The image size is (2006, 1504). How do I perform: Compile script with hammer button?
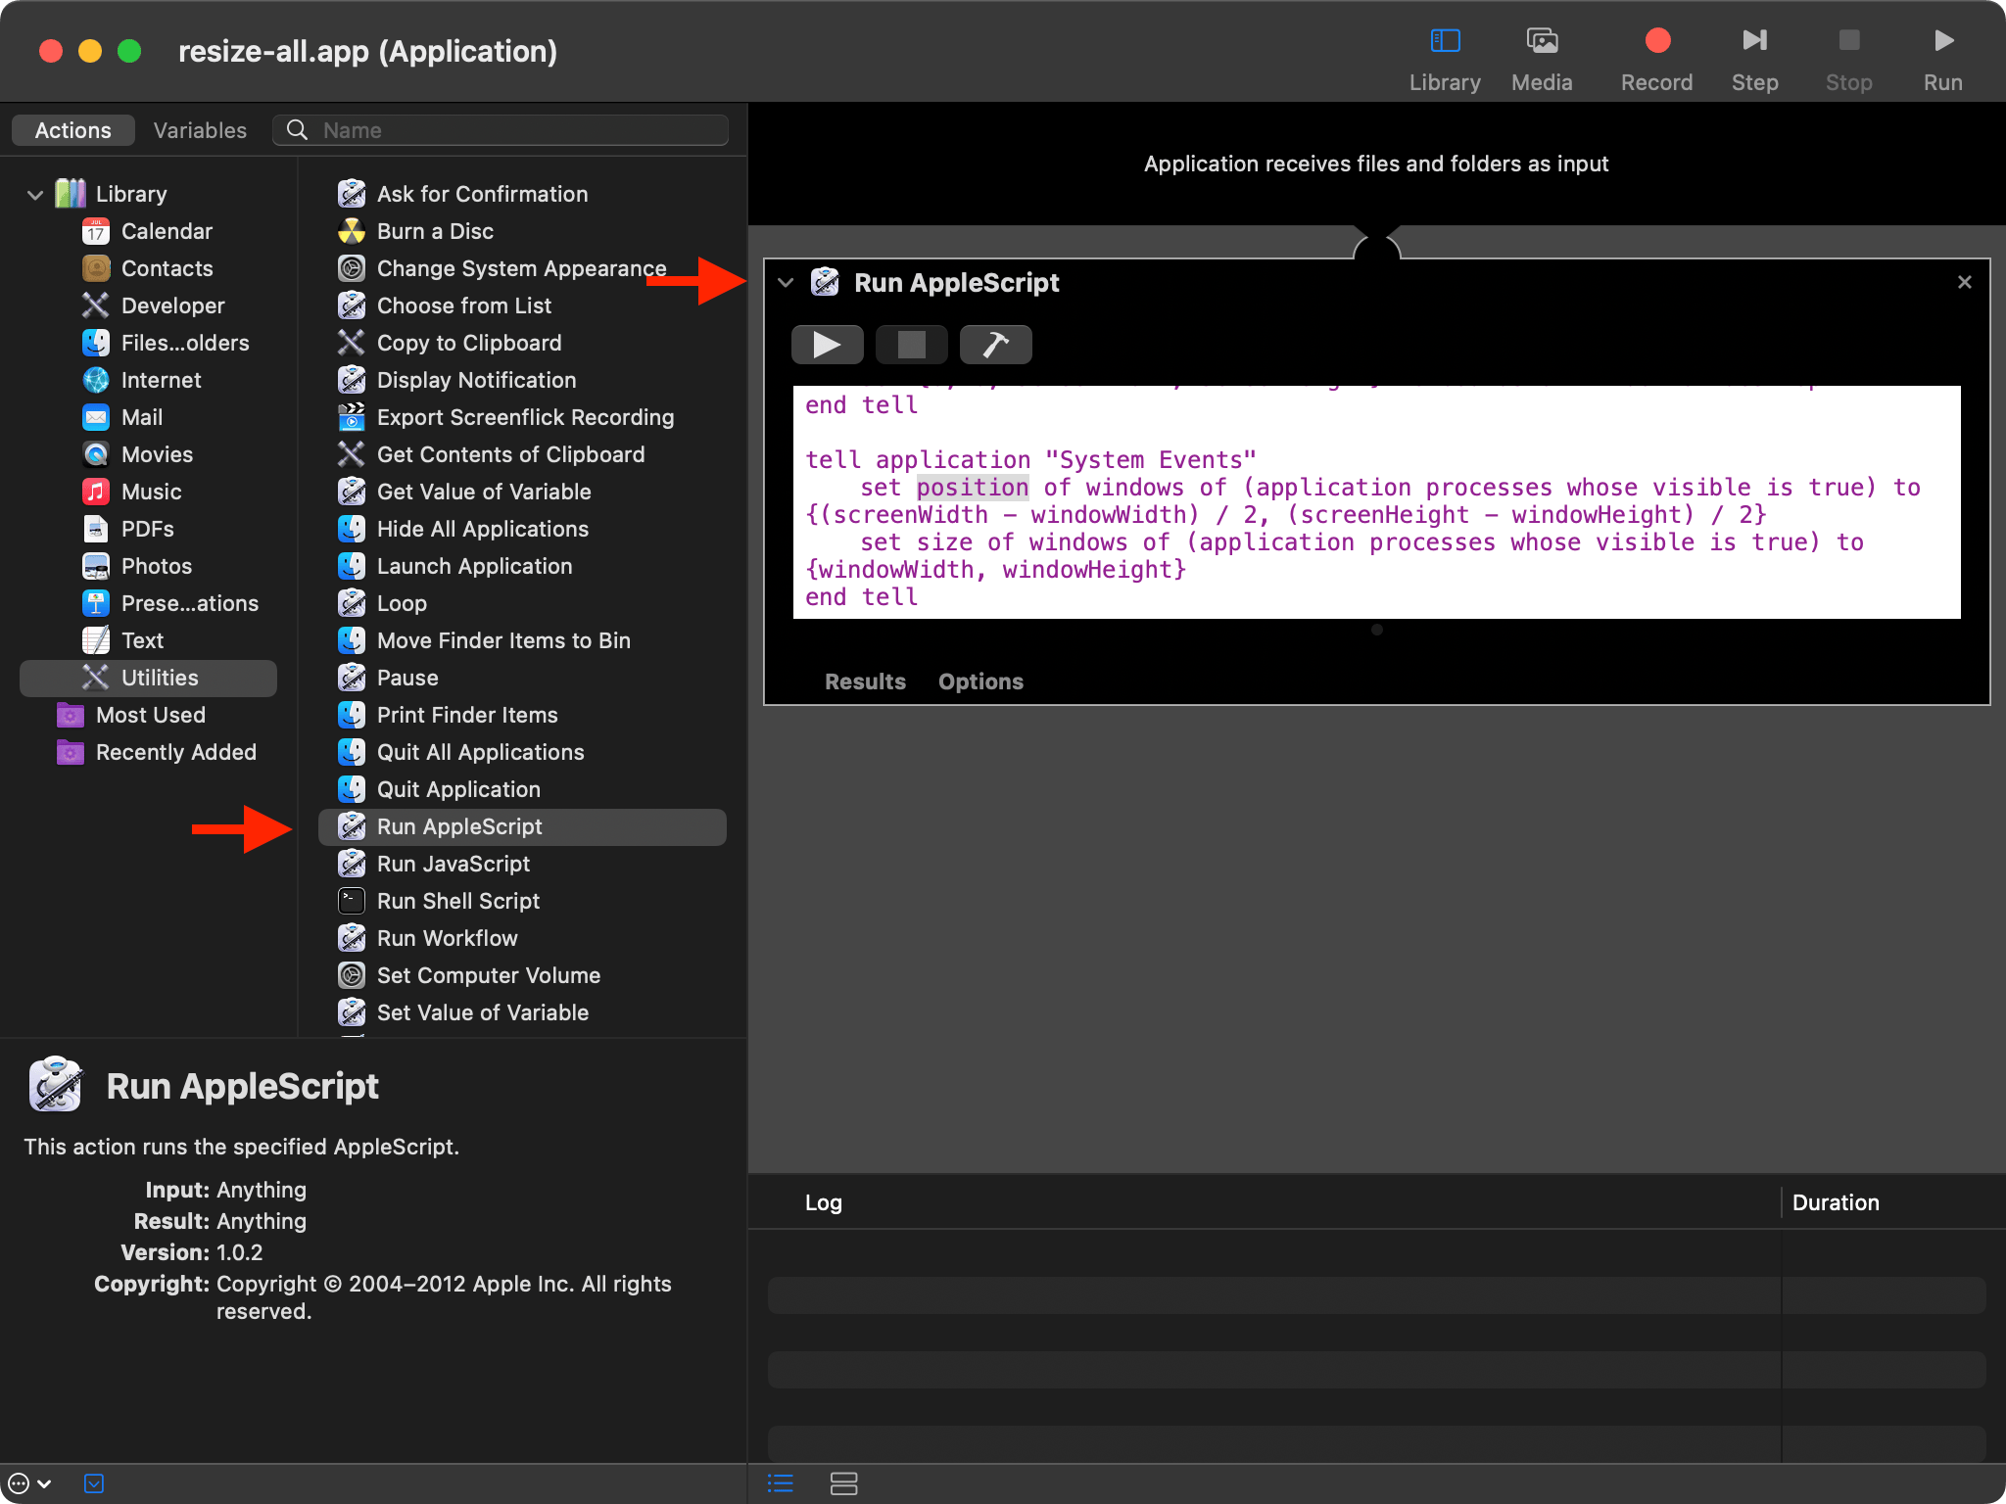click(x=995, y=345)
